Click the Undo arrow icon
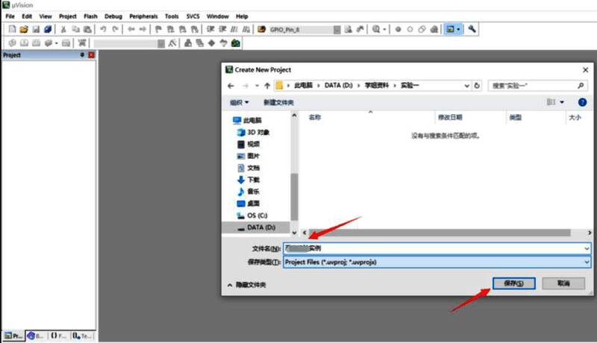 pyautogui.click(x=103, y=29)
